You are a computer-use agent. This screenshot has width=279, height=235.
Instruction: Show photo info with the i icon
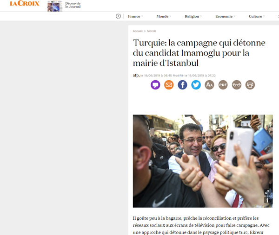point(267,200)
